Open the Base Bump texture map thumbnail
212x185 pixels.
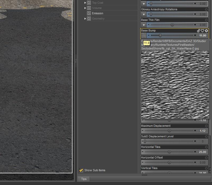coord(144,35)
